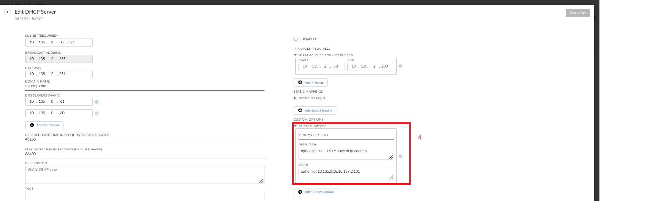
Task: Click the Definition text area resize handle
Action: (x=391, y=157)
